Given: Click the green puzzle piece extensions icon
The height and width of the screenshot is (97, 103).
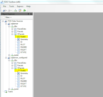Looking at the screenshot, I should (24, 10).
